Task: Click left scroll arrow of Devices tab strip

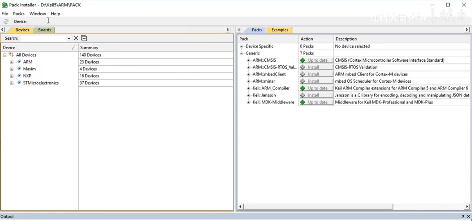Action: tap(2, 30)
